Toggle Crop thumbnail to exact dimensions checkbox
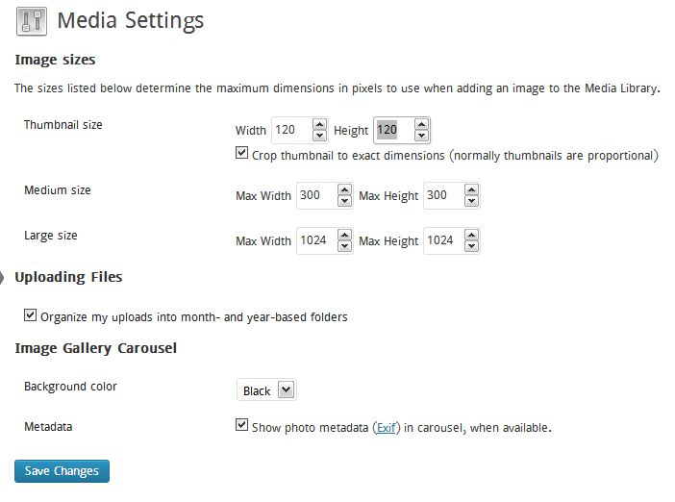The height and width of the screenshot is (502, 675). (241, 153)
